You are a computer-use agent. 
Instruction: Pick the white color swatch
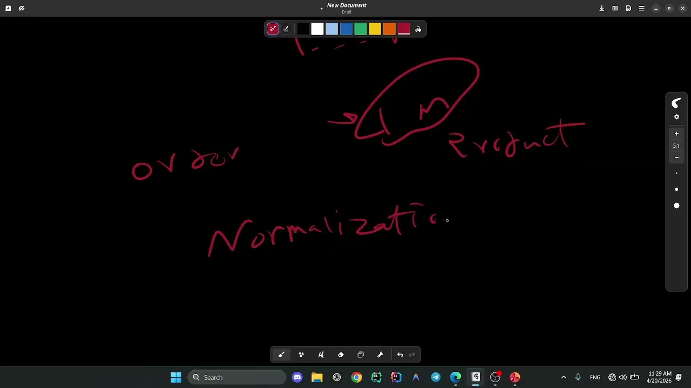(x=317, y=29)
